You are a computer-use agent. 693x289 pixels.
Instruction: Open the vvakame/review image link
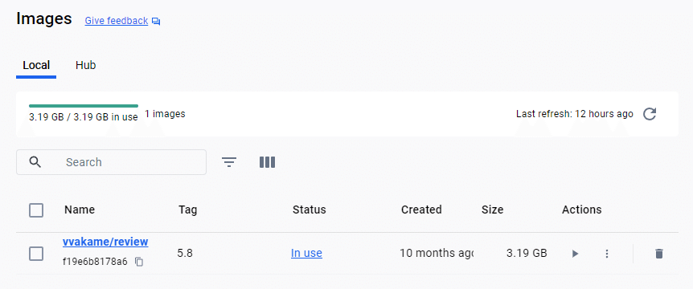[105, 242]
